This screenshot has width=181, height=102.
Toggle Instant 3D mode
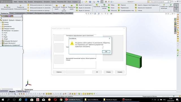[176, 7]
